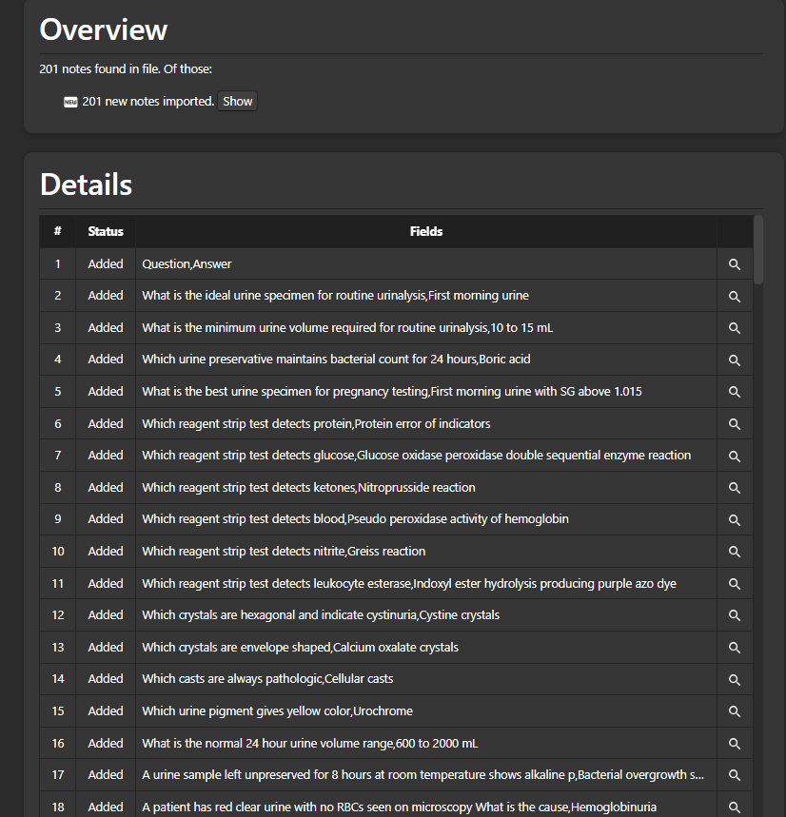Click the # column header
Screen dimensions: 786x817
[57, 231]
